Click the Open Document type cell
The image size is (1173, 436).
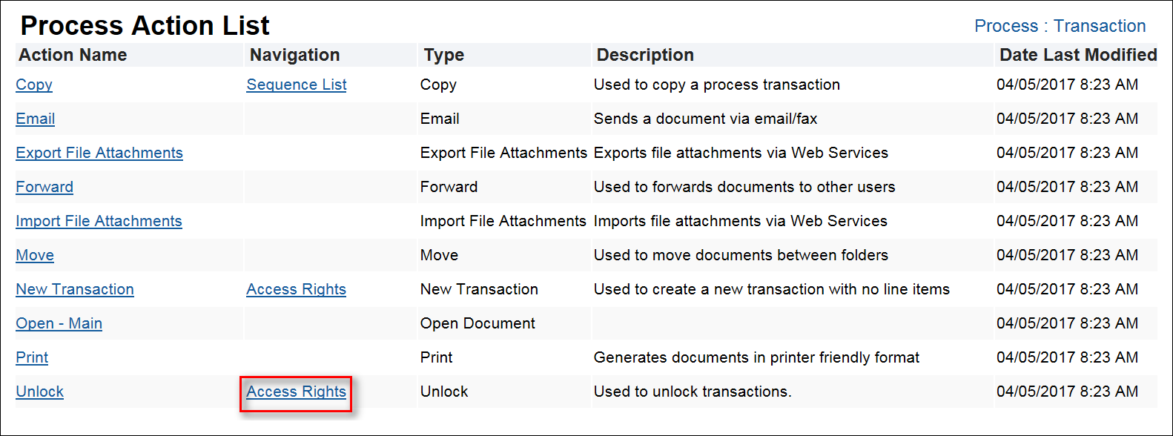pos(478,323)
